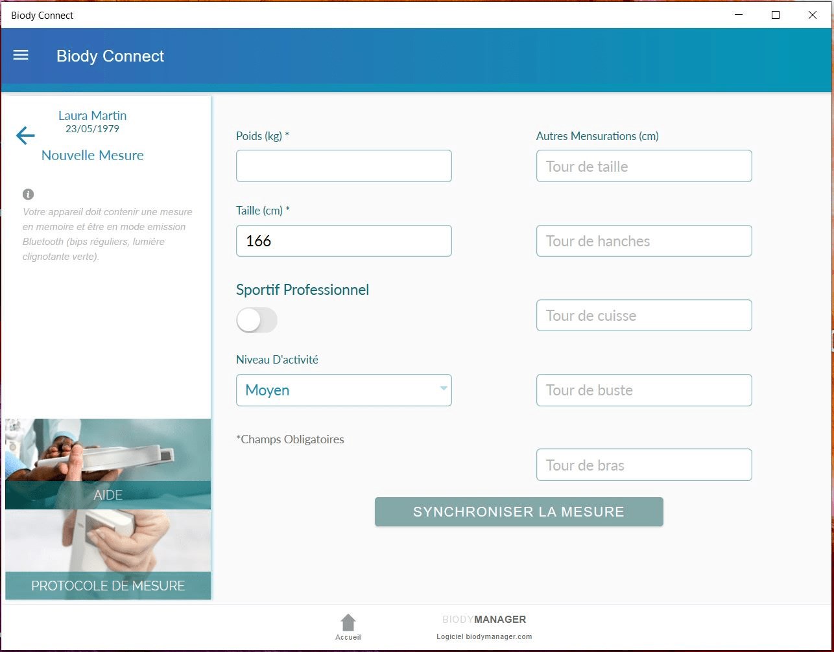
Task: Open the Niveau D'activité dropdown
Action: point(344,390)
